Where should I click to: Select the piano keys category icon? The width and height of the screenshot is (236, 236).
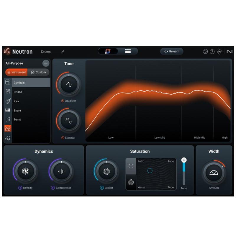click(8, 110)
